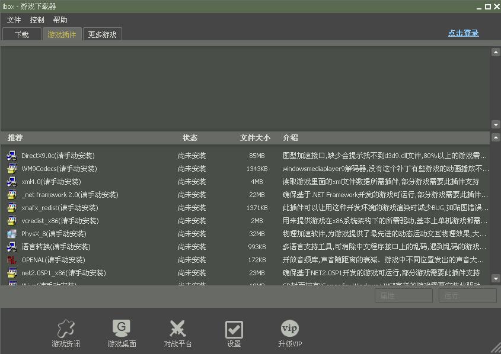Click the WM9Codecs plugin icon
501x354 pixels.
tap(12, 169)
